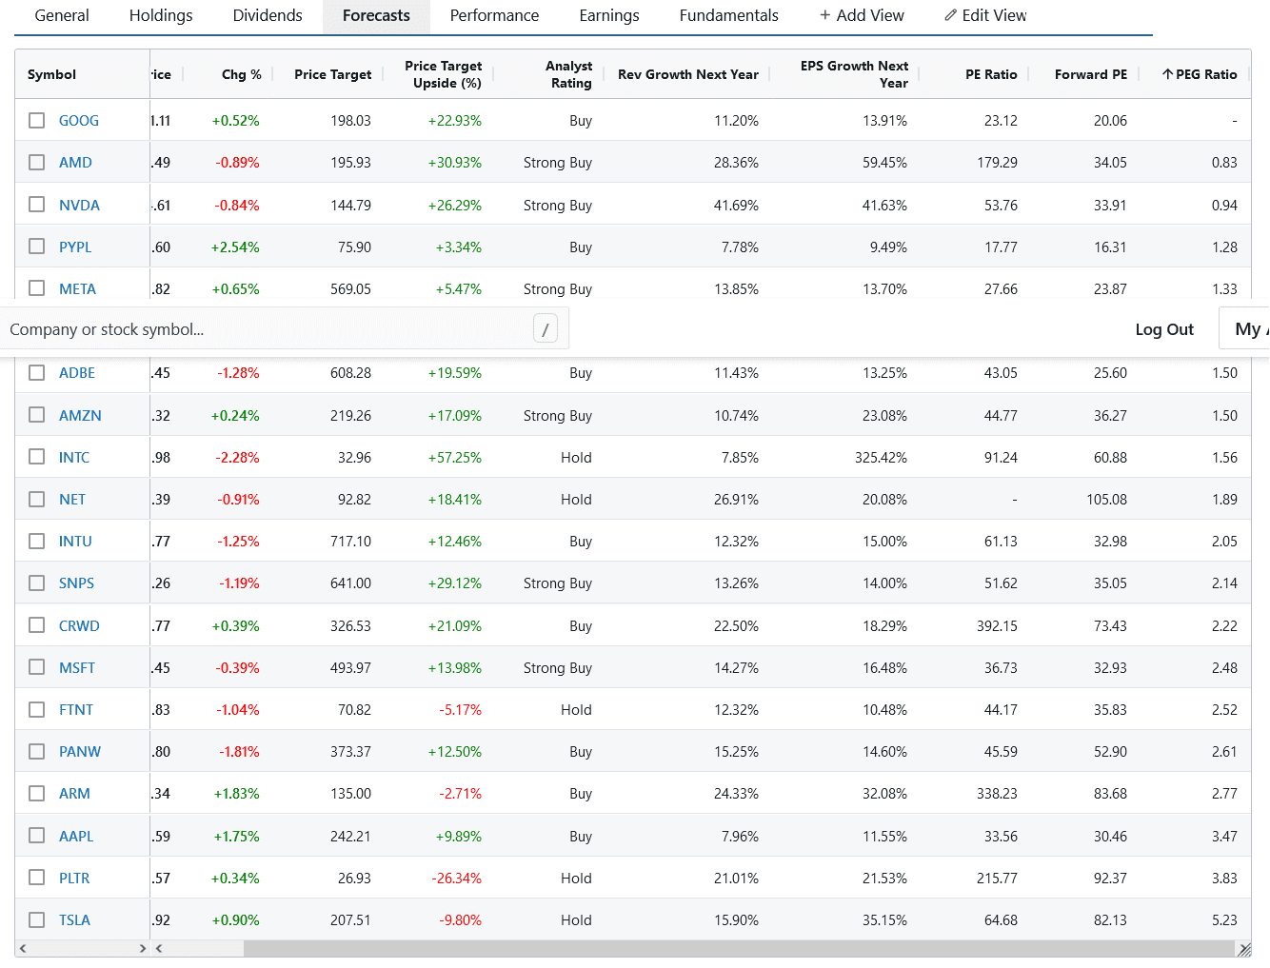The image size is (1270, 968).
Task: Click the main horizontal scrollbar thumb
Action: [x=739, y=949]
